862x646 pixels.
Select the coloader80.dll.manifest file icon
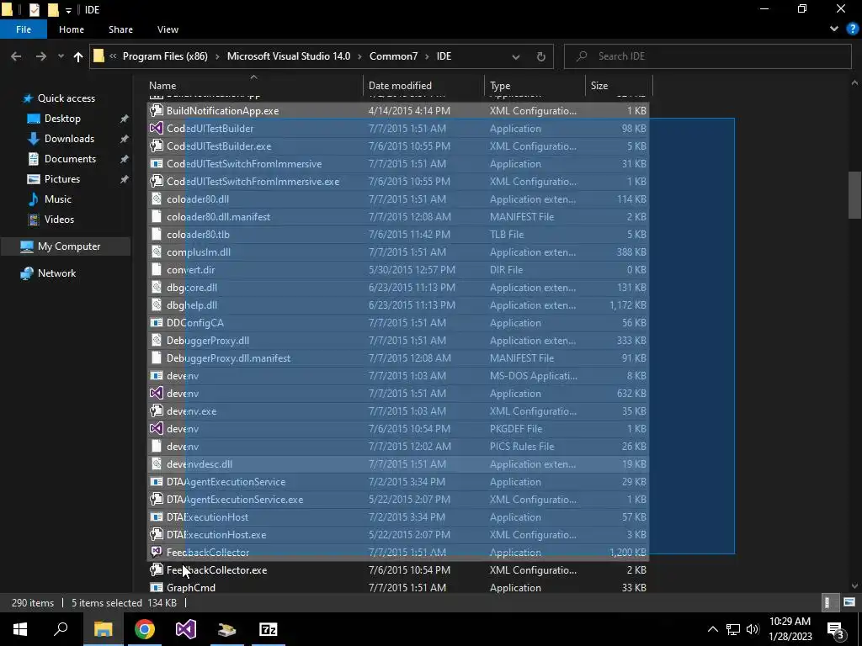pyautogui.click(x=156, y=216)
